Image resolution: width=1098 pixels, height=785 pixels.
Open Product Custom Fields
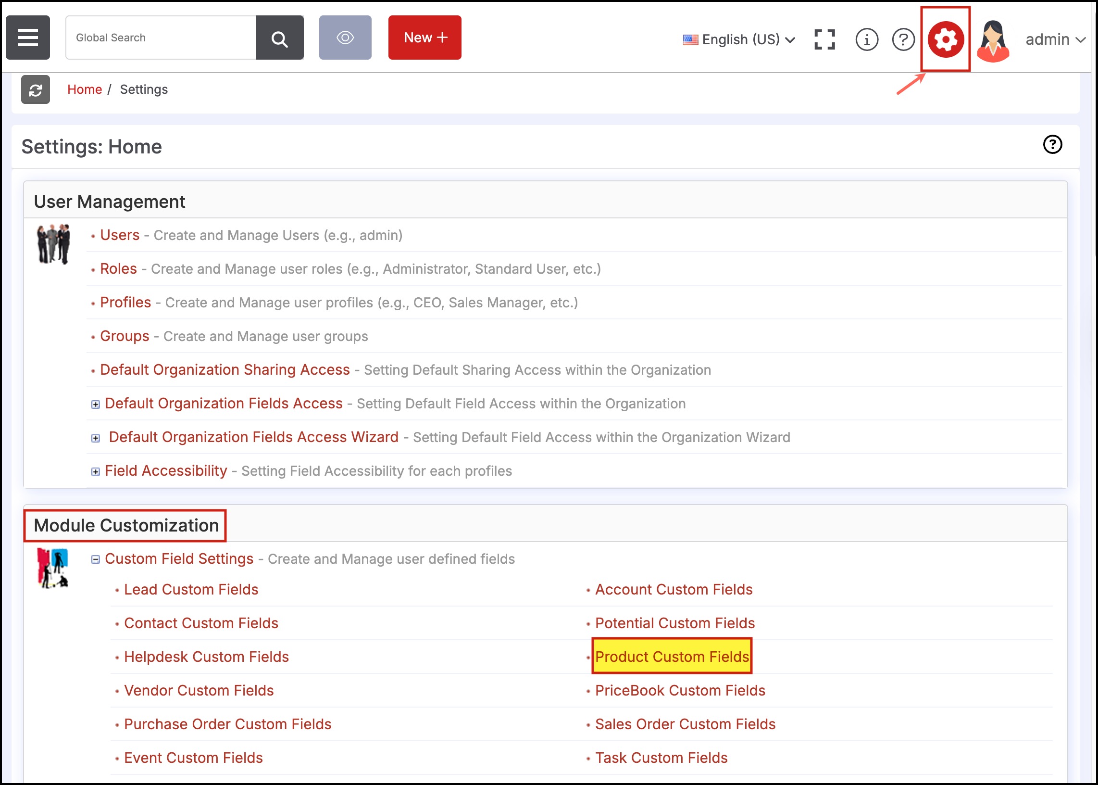(672, 657)
